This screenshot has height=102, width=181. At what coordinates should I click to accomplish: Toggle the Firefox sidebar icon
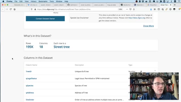(159, 9)
